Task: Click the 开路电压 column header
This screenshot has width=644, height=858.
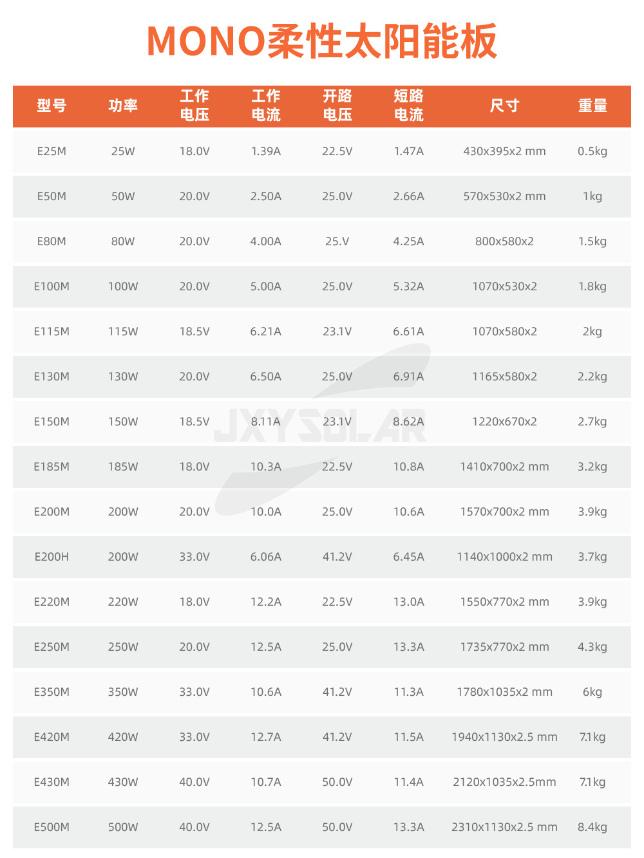Action: click(x=337, y=106)
